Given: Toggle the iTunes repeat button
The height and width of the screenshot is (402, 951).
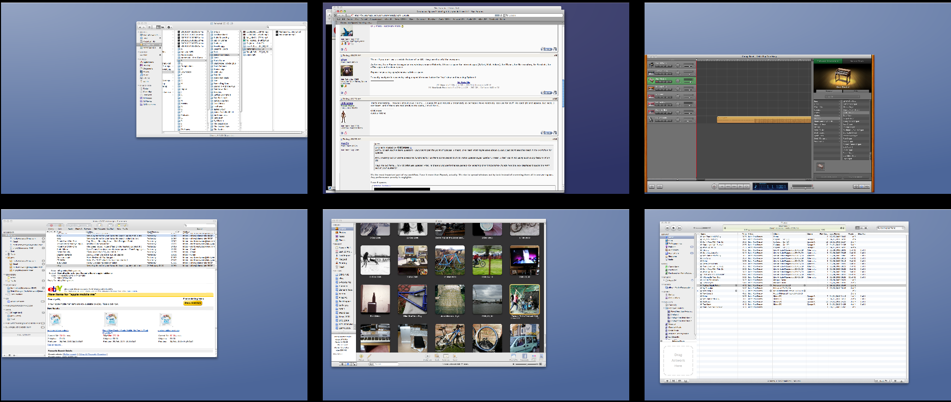Looking at the screenshot, I should click(x=680, y=381).
